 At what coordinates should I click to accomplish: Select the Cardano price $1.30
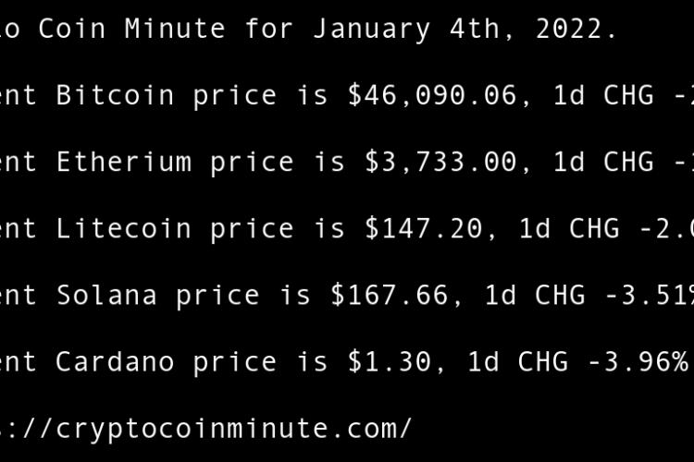390,361
